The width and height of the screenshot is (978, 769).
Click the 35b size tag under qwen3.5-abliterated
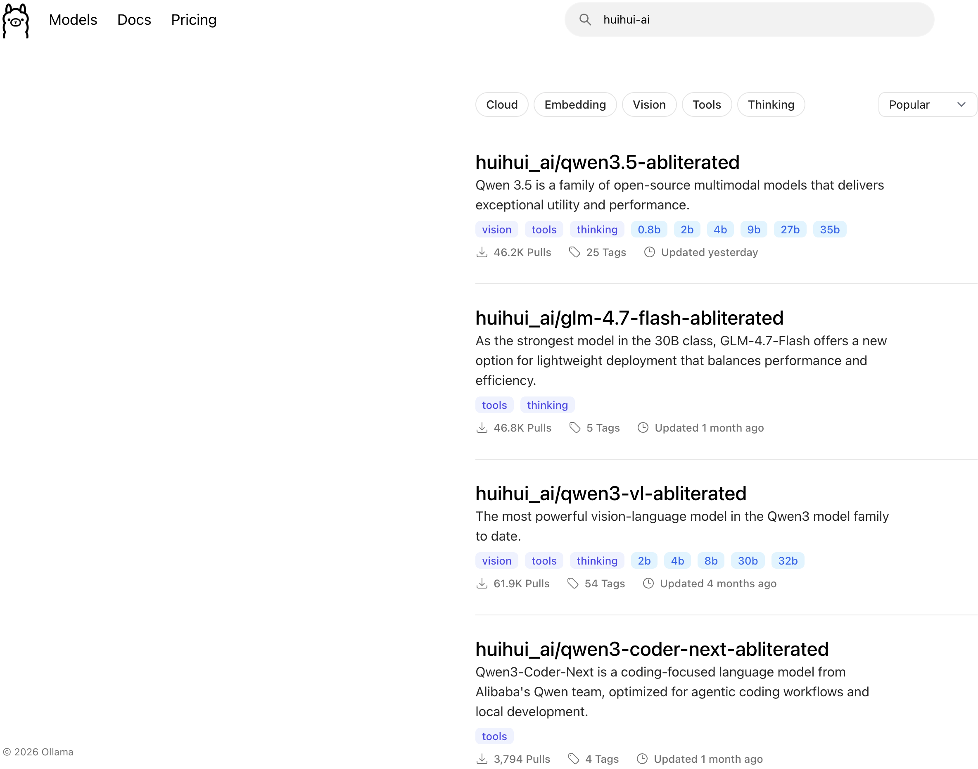point(829,230)
